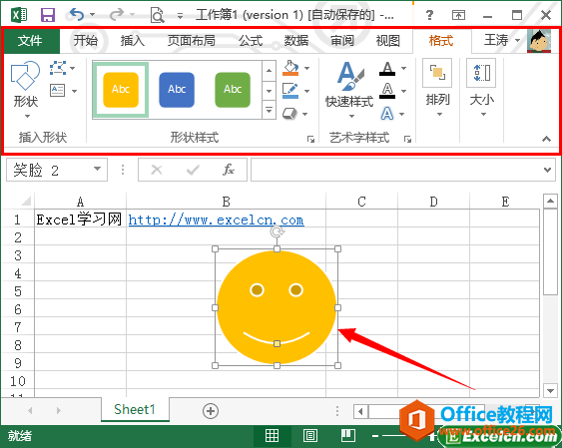Viewport: 562px width, 448px height.
Task: Click the Edit Shape points icon
Action: (57, 68)
